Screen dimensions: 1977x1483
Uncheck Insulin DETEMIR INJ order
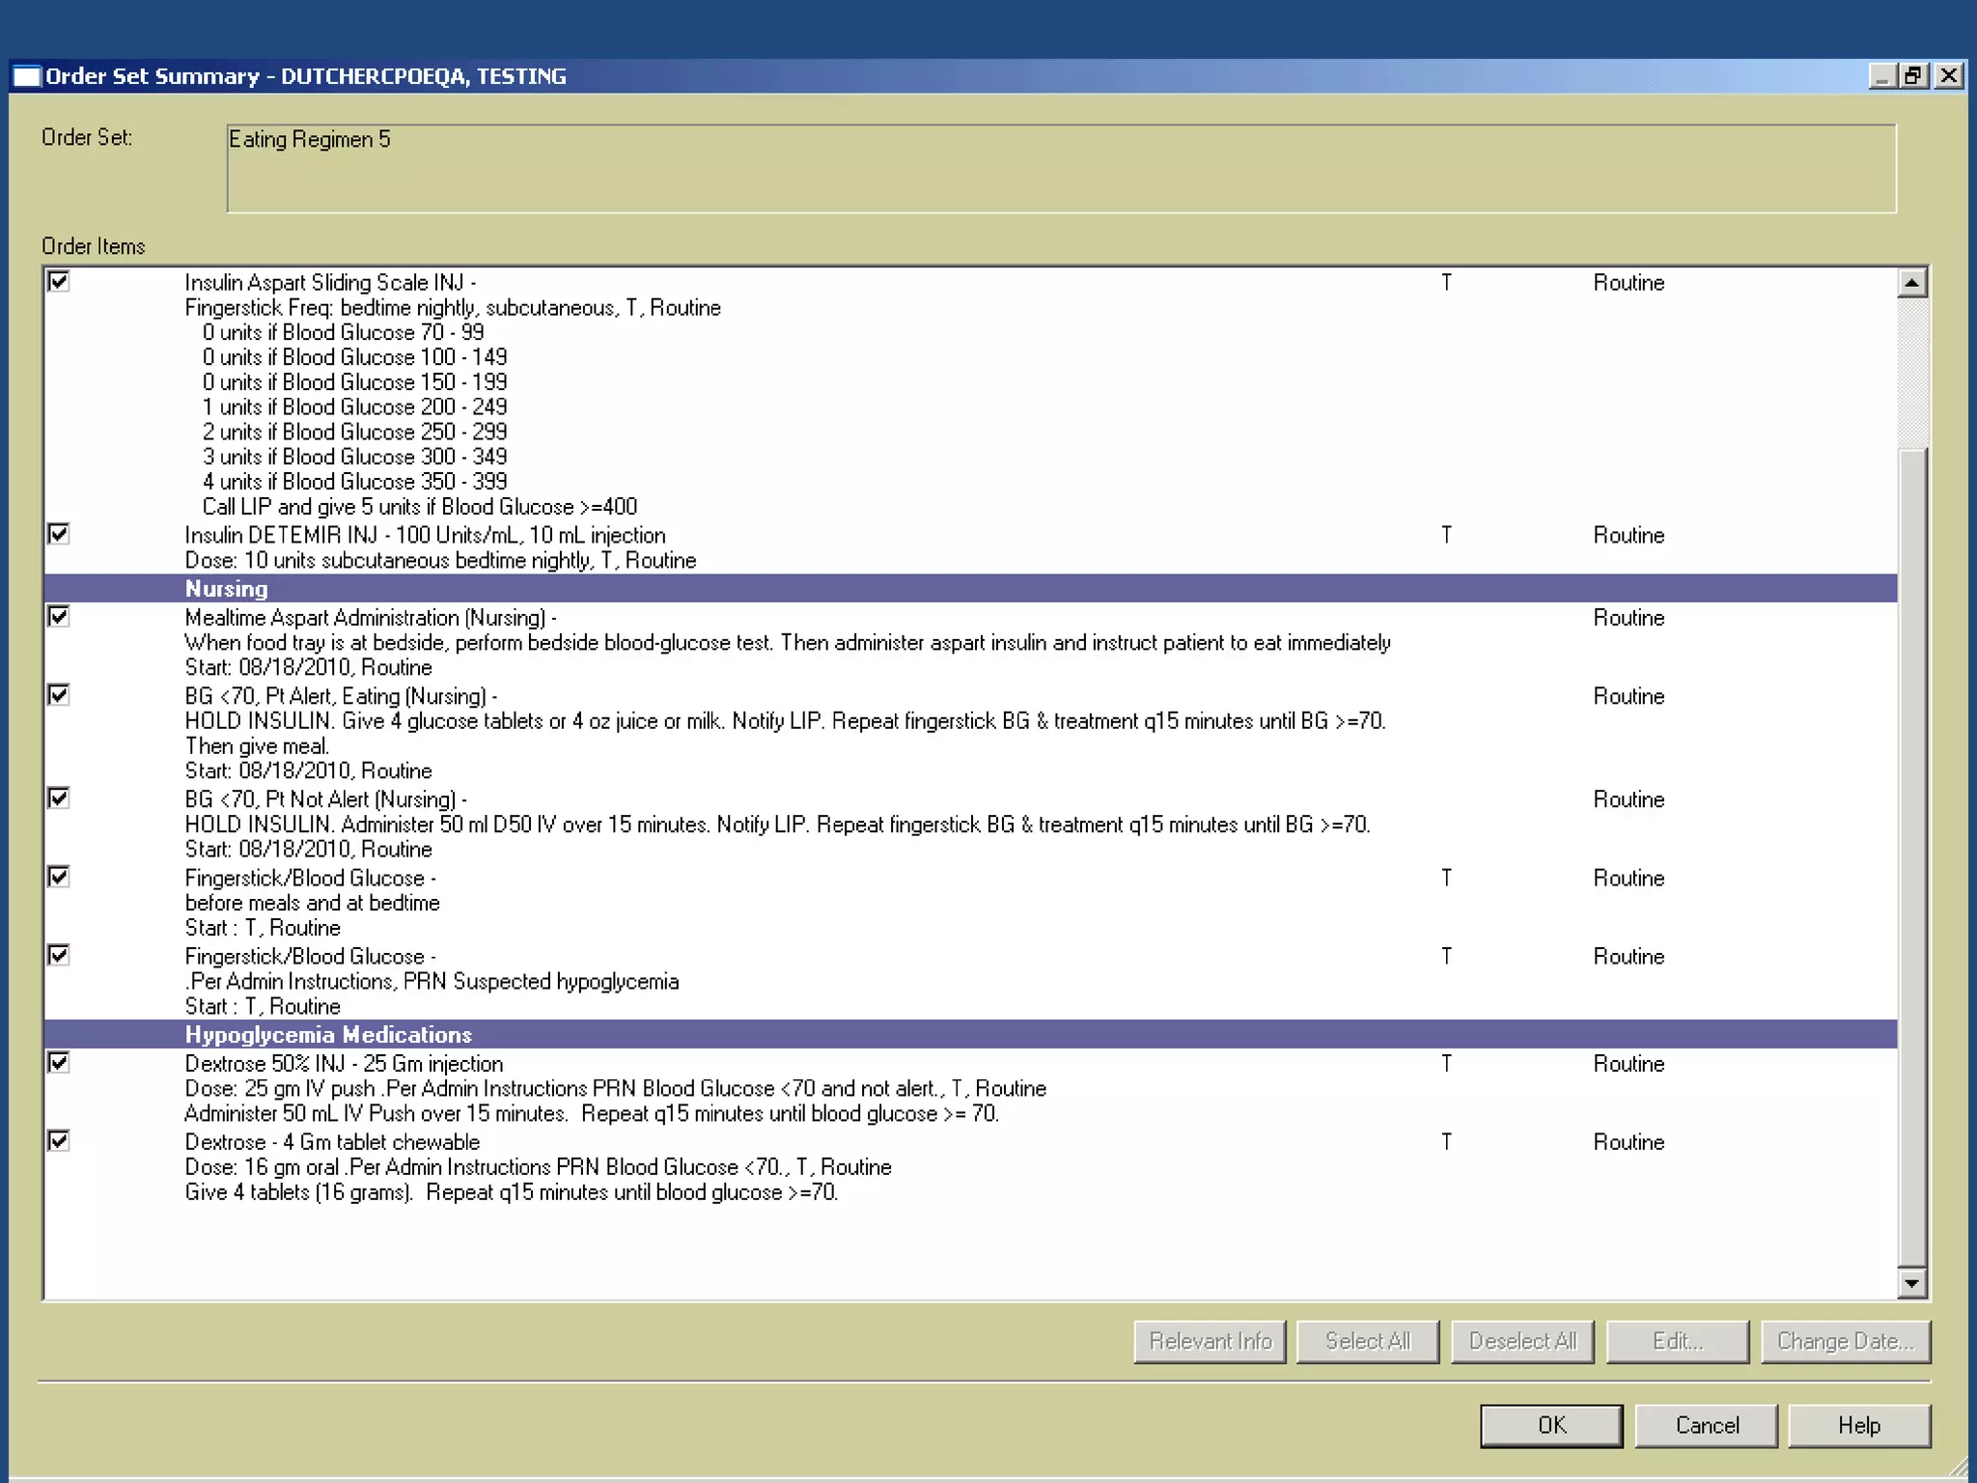(59, 534)
